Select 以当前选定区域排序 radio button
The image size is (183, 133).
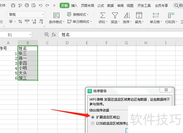coord(93,123)
